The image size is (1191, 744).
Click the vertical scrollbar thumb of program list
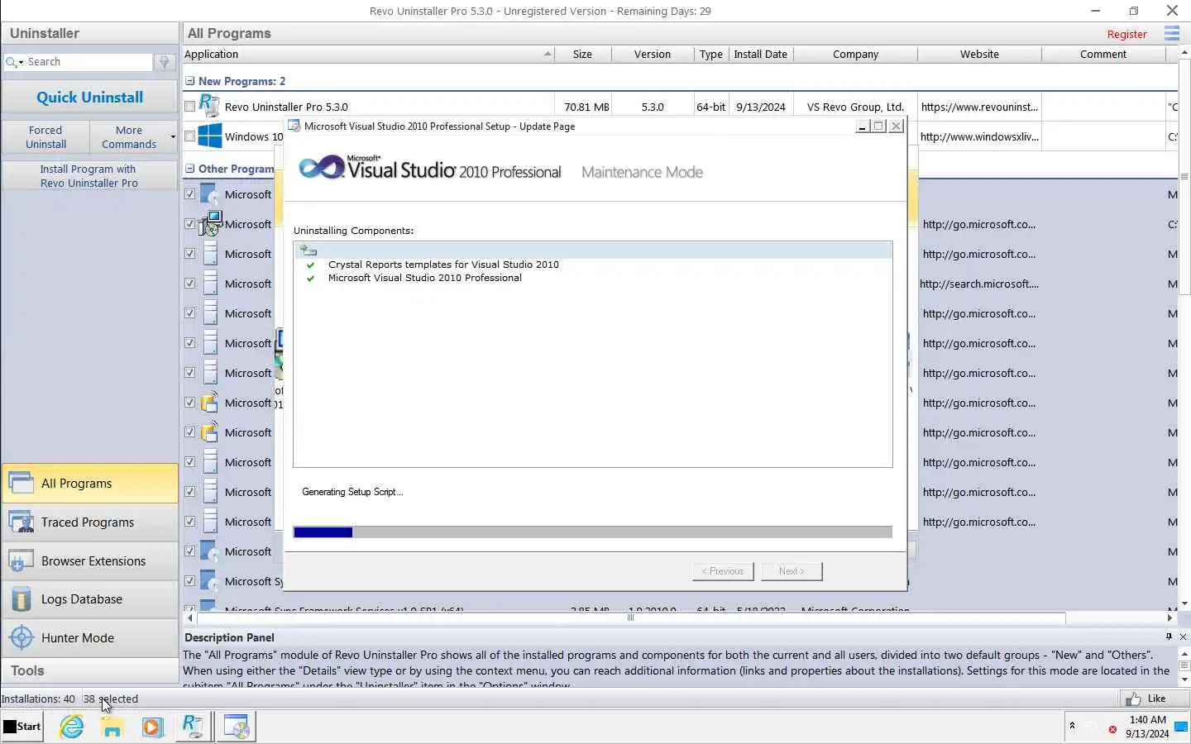tap(1184, 177)
